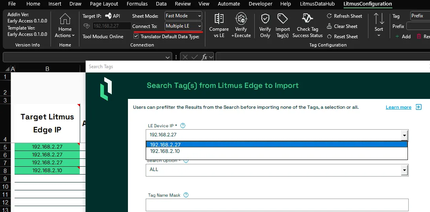This screenshot has width=430, height=212.
Task: Run Compare vs LE
Action: [x=219, y=26]
